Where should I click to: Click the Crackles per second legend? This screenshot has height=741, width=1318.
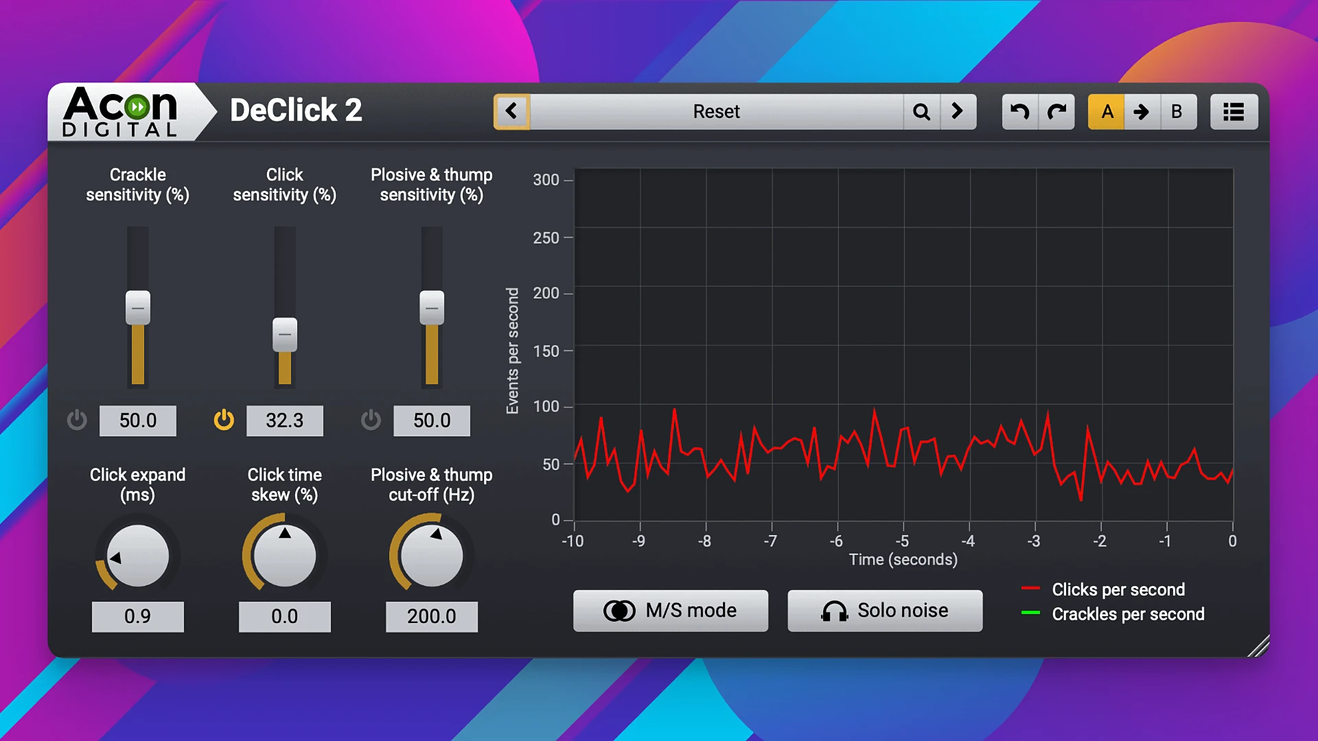(1113, 614)
